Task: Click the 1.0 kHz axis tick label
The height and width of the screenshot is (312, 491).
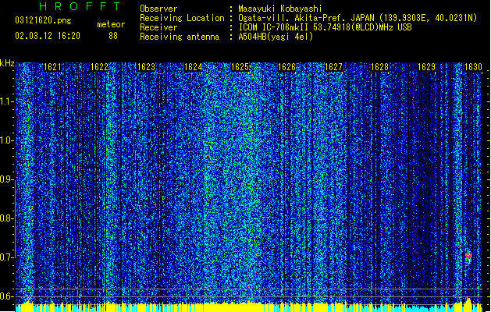Action: pos(6,140)
